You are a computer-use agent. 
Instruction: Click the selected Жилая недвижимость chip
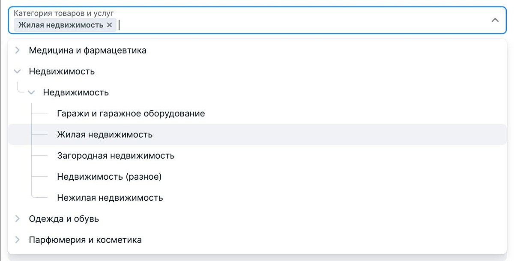[x=60, y=25]
